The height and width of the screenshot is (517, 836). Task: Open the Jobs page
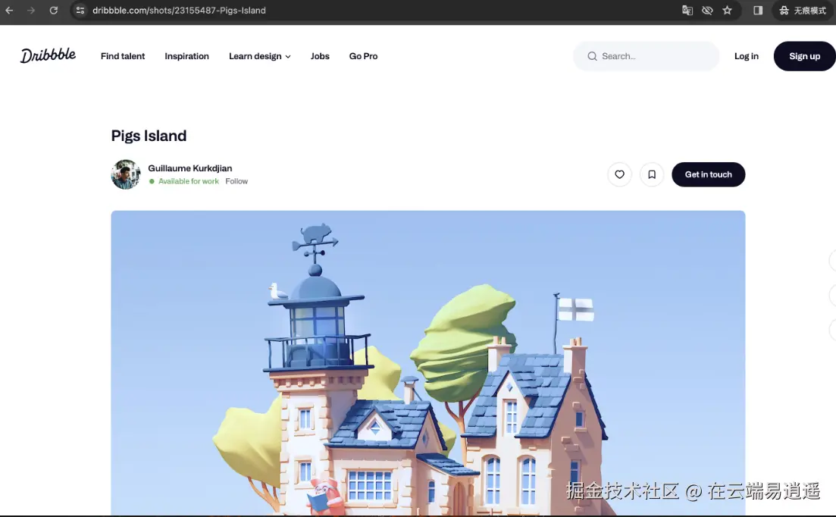pos(320,56)
